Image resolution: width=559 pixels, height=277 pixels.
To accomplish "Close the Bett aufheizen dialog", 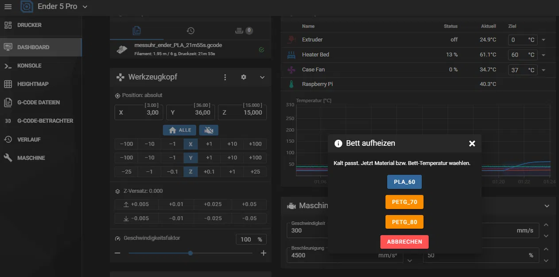I will click(x=472, y=144).
